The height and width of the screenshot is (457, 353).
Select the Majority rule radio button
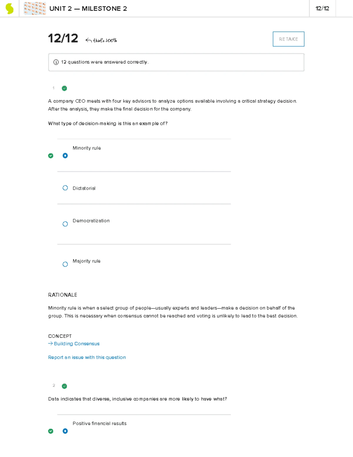pos(65,264)
